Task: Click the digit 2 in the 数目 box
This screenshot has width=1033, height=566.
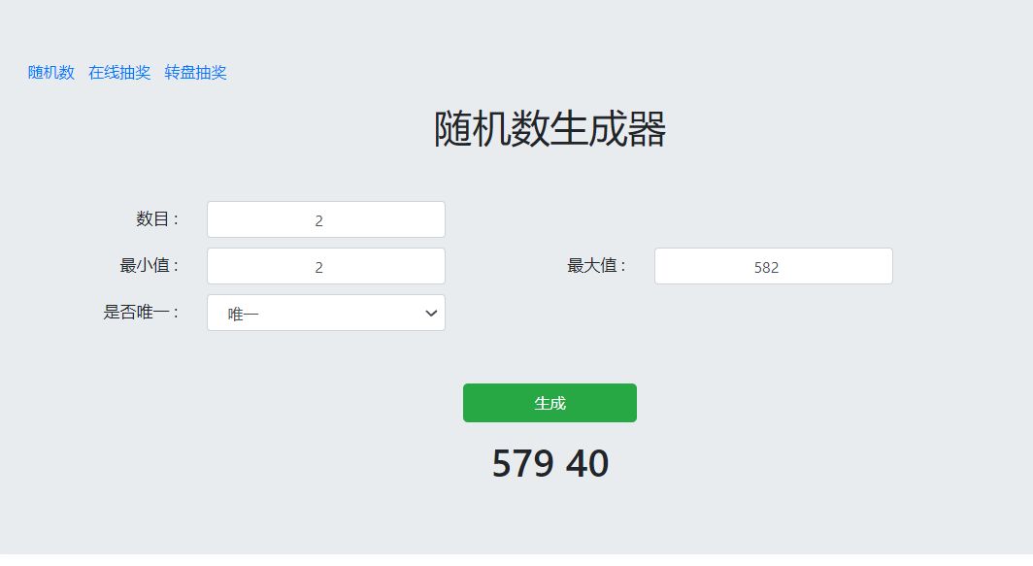Action: click(x=318, y=220)
